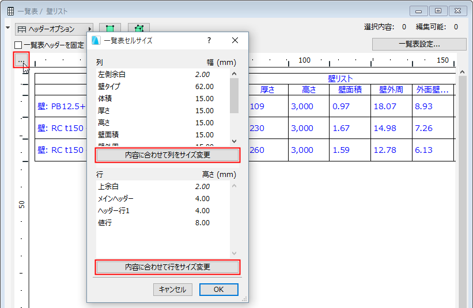Click 壁外周 column header in schedule
Image resolution: width=473 pixels, height=308 pixels.
pos(391,90)
